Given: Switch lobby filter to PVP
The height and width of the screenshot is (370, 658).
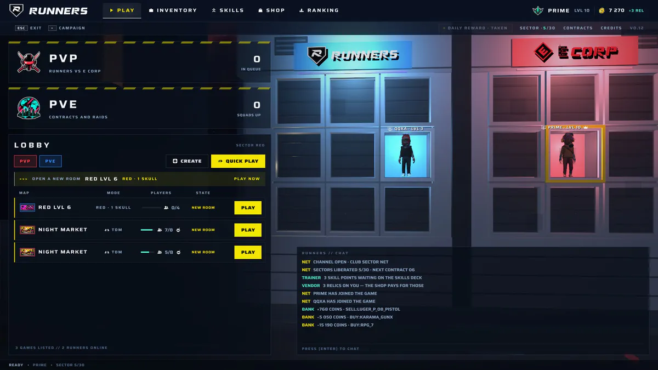Looking at the screenshot, I should (x=25, y=161).
